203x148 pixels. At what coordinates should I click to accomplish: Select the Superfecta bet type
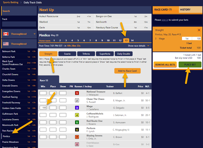click(105, 54)
